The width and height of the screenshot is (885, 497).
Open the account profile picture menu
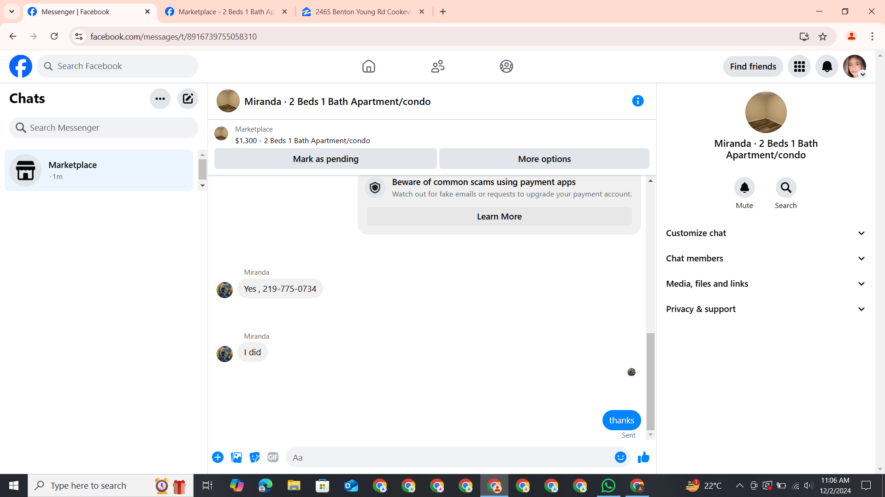pyautogui.click(x=855, y=67)
